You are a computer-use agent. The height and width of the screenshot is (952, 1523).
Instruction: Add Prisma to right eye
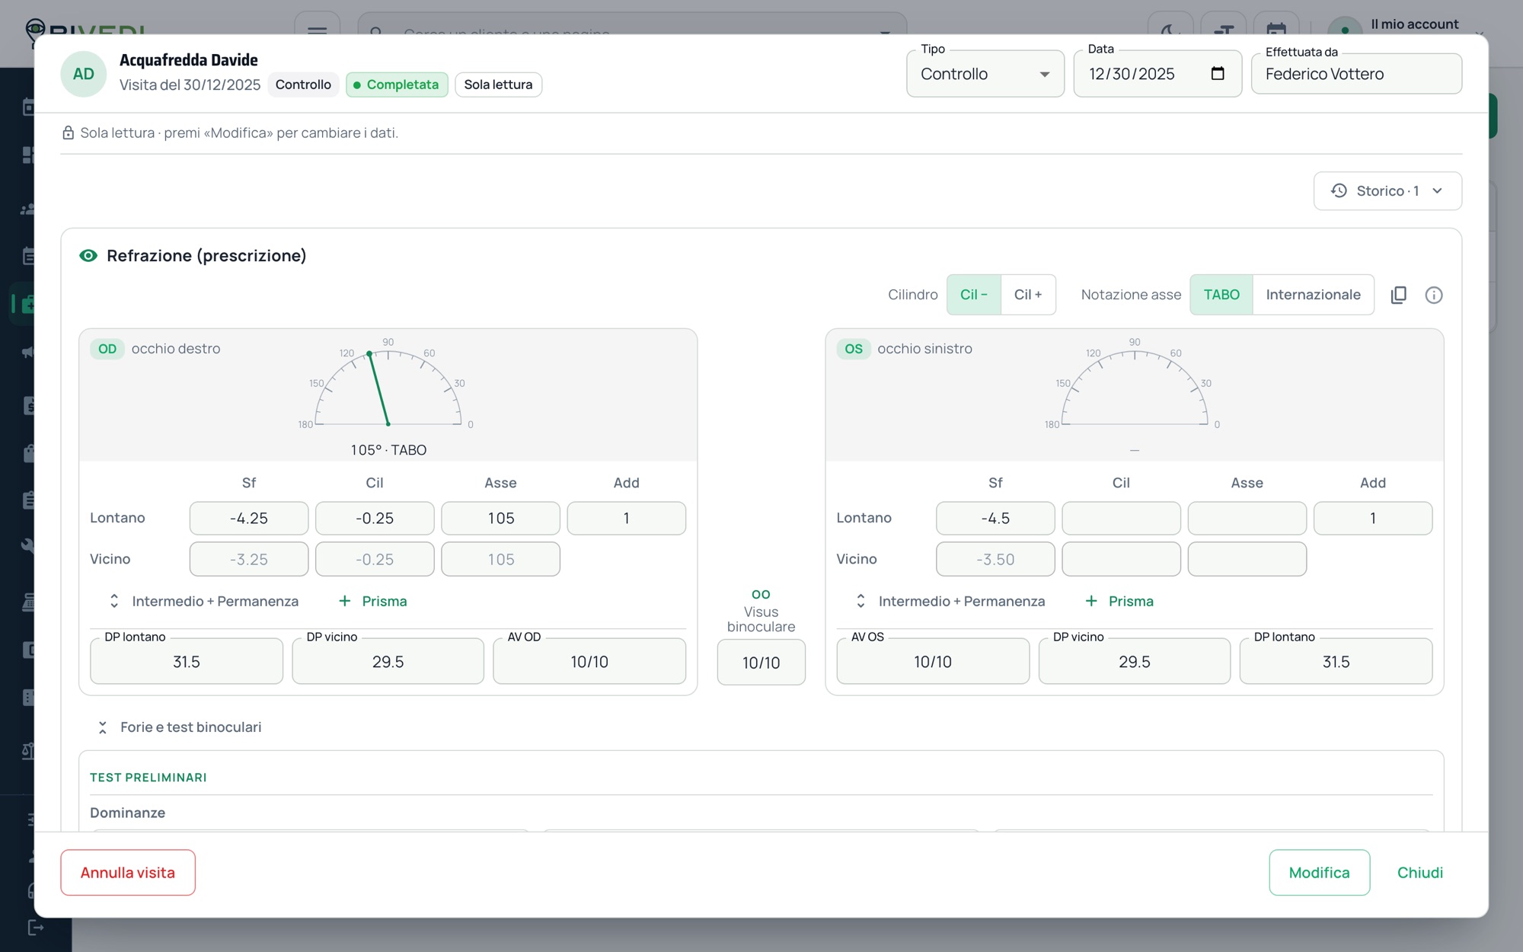(x=372, y=601)
